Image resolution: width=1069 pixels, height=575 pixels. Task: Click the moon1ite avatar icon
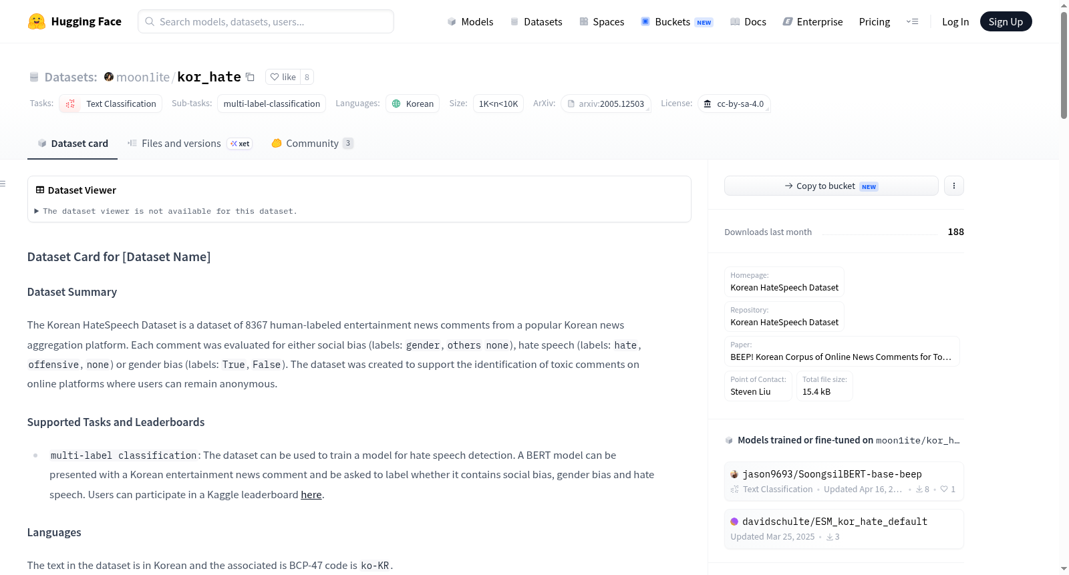tap(109, 77)
